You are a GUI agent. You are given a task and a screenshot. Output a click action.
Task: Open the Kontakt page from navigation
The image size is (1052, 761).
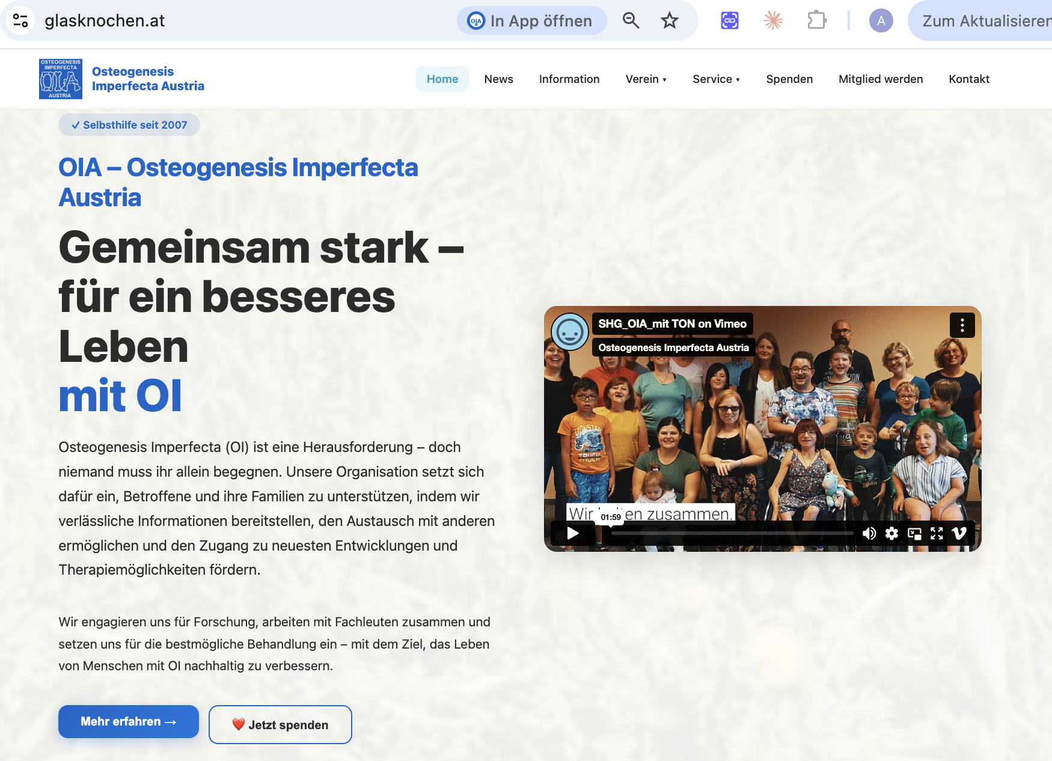pos(969,79)
